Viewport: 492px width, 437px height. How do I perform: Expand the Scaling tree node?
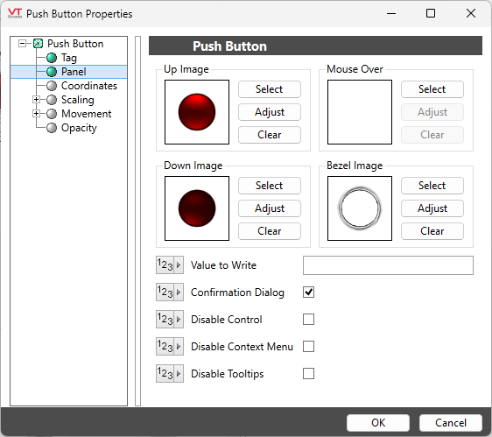pos(37,100)
